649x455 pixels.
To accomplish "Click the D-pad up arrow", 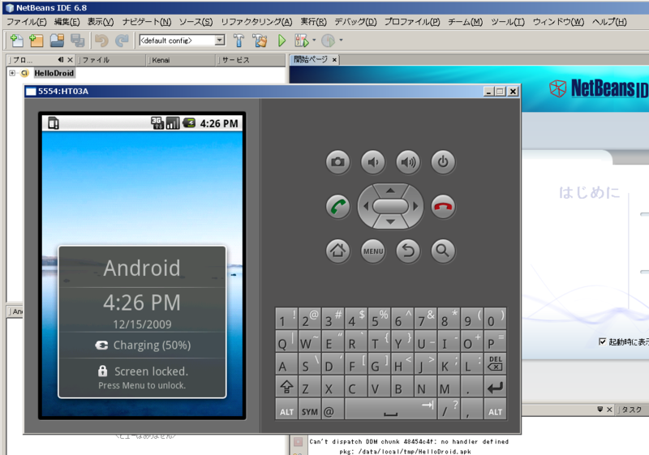I will click(x=390, y=191).
